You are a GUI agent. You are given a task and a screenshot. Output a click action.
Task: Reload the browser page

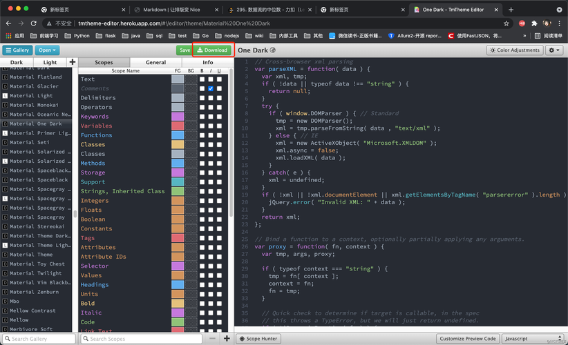click(x=34, y=23)
